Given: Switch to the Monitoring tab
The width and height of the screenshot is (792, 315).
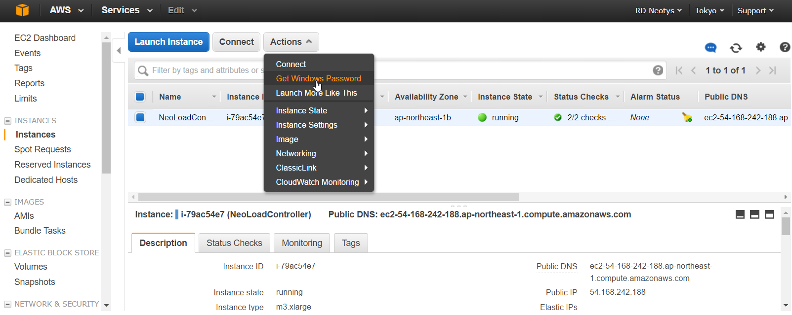Looking at the screenshot, I should click(x=302, y=243).
